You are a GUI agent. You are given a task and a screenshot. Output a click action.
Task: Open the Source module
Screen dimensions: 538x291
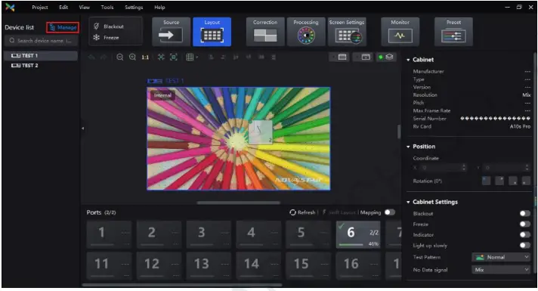[x=171, y=32]
